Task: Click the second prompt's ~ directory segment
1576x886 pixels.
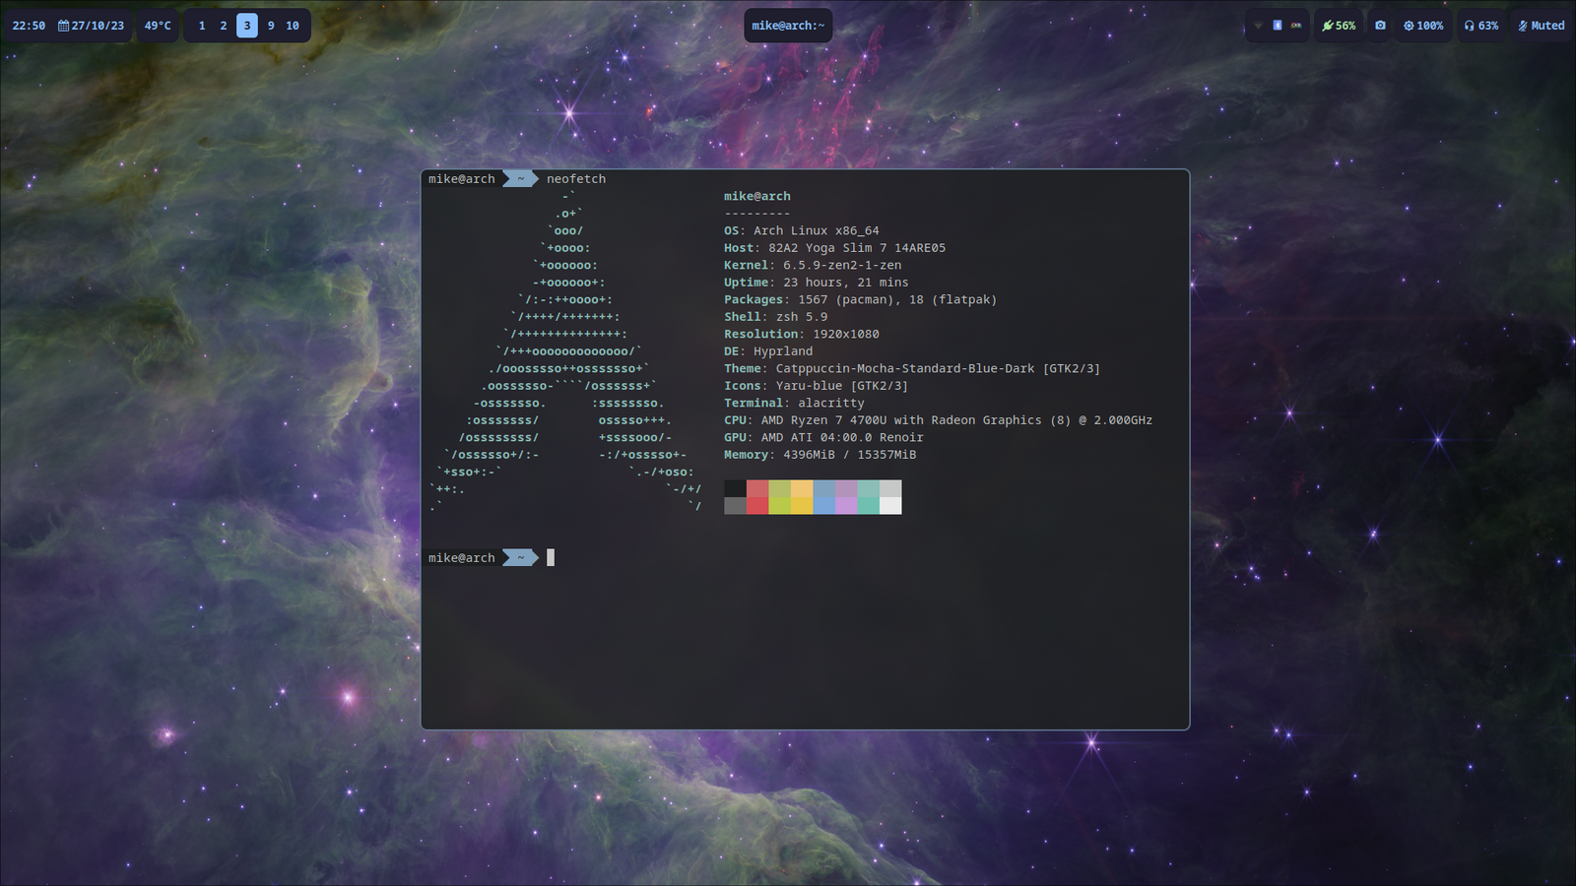Action: (520, 557)
